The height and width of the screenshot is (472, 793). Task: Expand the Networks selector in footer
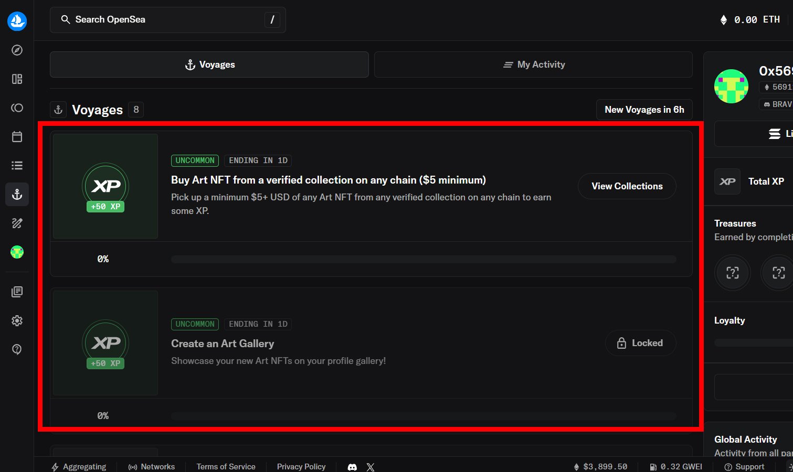[x=152, y=467]
